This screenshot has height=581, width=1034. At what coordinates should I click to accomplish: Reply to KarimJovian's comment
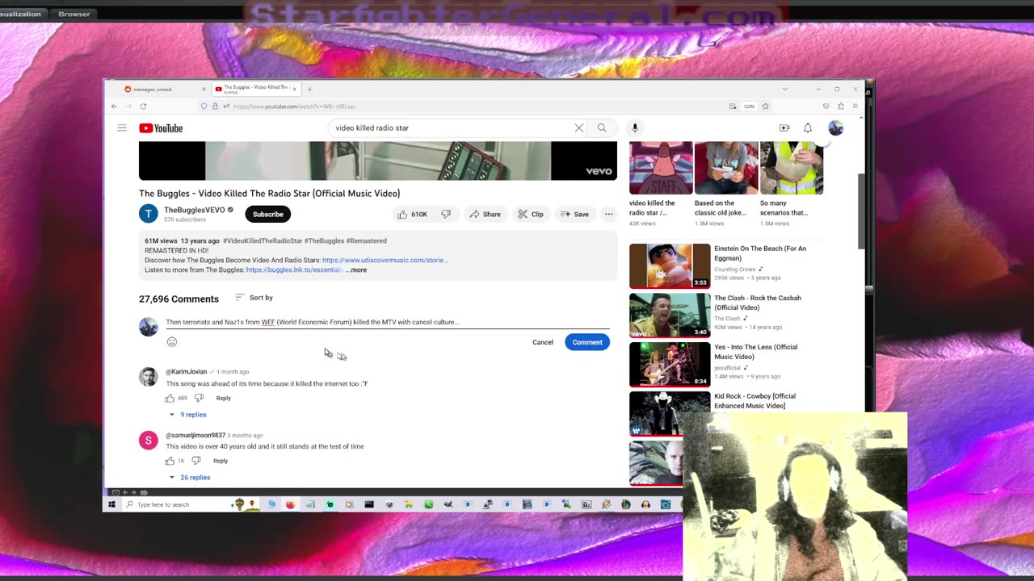[223, 398]
